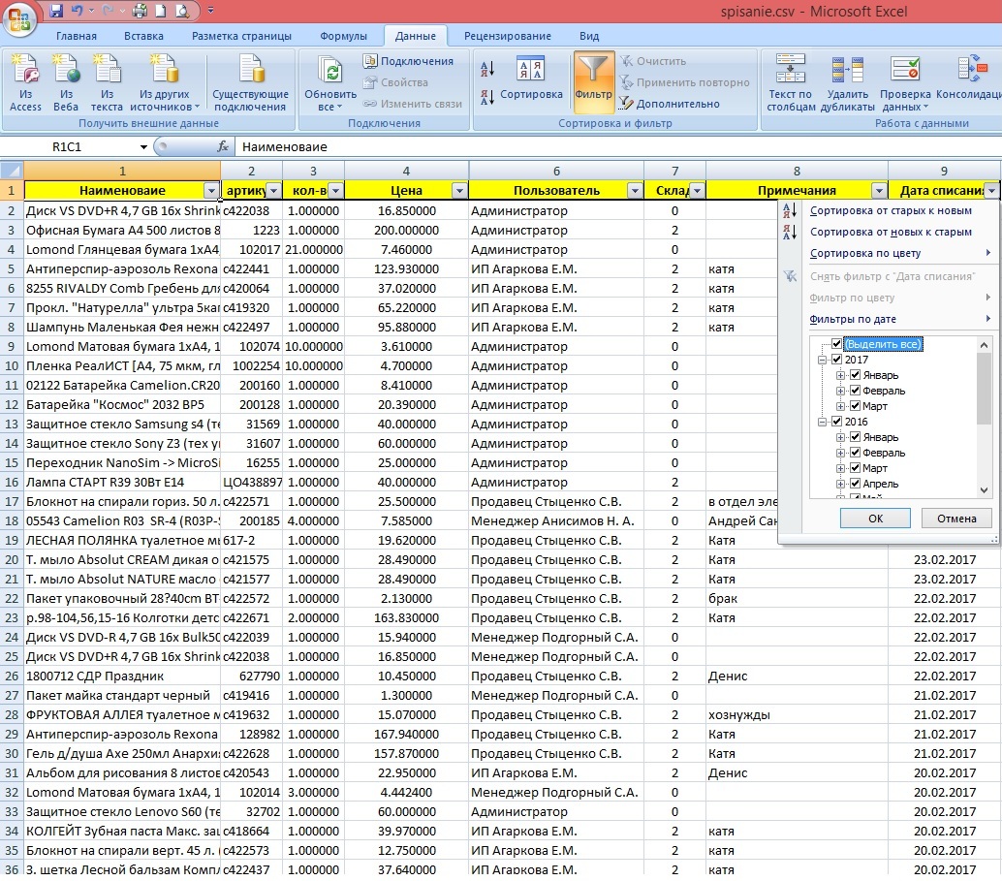Image resolution: width=1002 pixels, height=881 pixels.
Task: Switch to the Вставка tab
Action: click(143, 36)
